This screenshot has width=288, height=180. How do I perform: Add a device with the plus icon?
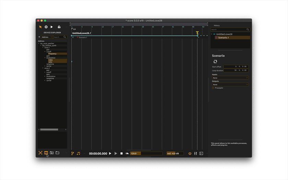39,37
